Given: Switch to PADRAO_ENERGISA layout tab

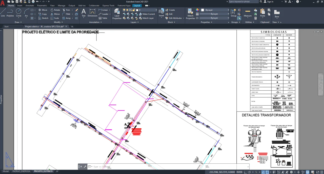Looking at the screenshot, I should pos(21,171).
